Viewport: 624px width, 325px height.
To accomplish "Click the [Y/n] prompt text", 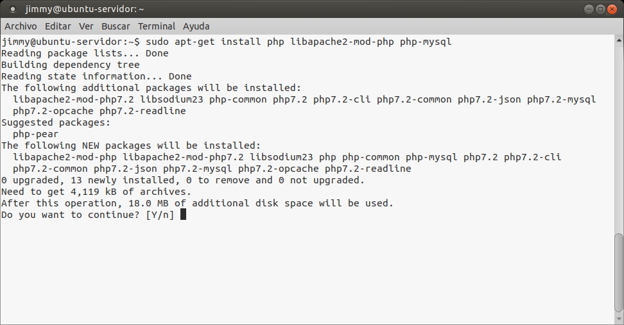I will (x=160, y=215).
